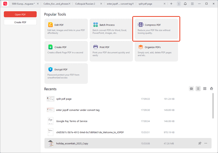The width and height of the screenshot is (218, 153).
Task: Open the Edit PDF tool
Action: click(66, 29)
